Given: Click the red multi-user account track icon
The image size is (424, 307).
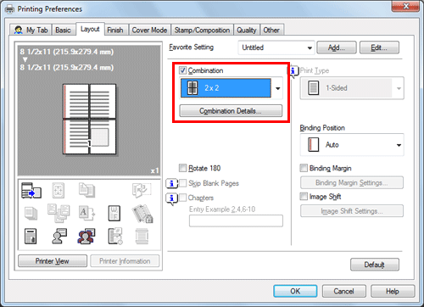Looking at the screenshot, I should pyautogui.click(x=86, y=236).
